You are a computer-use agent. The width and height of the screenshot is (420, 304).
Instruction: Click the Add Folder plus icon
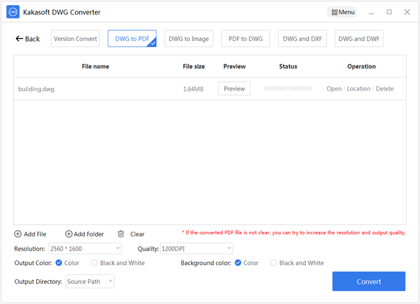tap(69, 234)
